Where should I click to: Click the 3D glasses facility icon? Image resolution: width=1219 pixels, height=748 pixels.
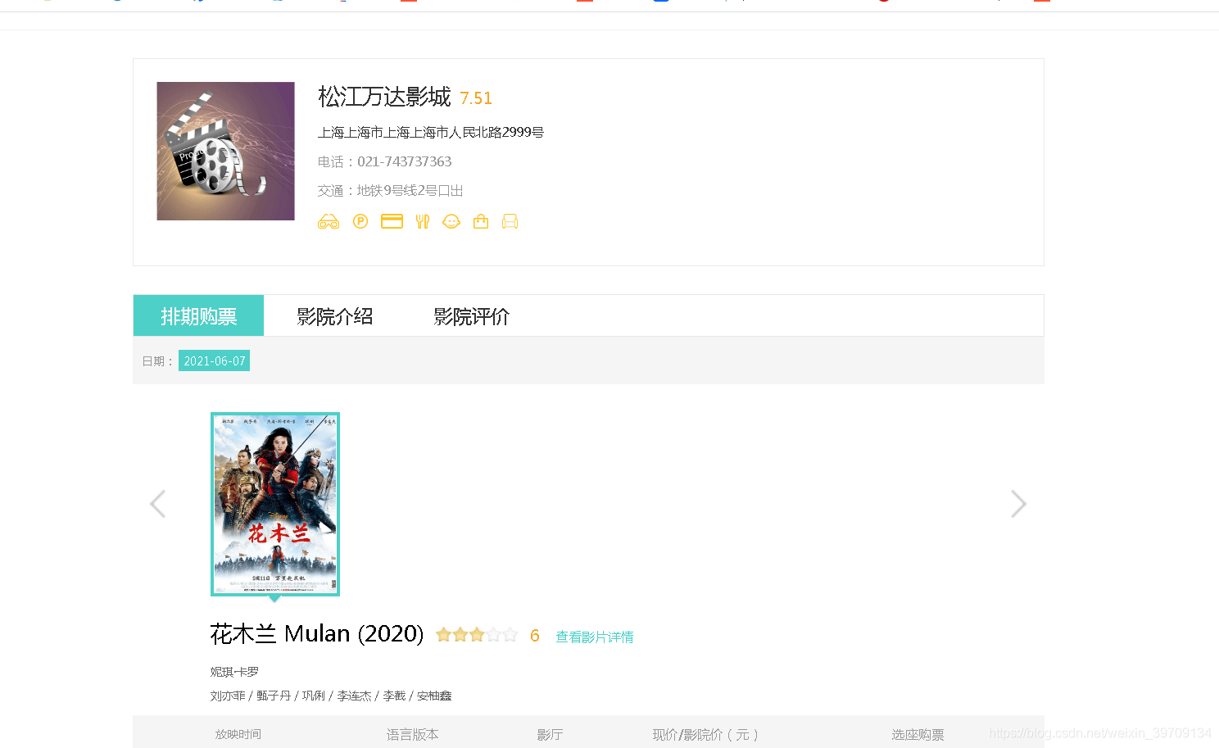click(328, 221)
